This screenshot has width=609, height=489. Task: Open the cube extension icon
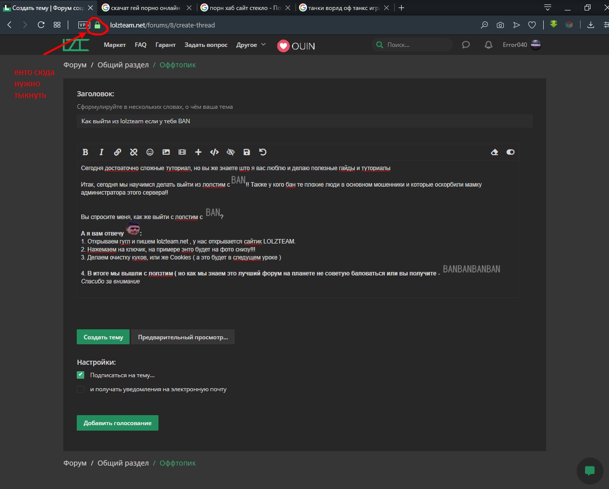coord(569,24)
